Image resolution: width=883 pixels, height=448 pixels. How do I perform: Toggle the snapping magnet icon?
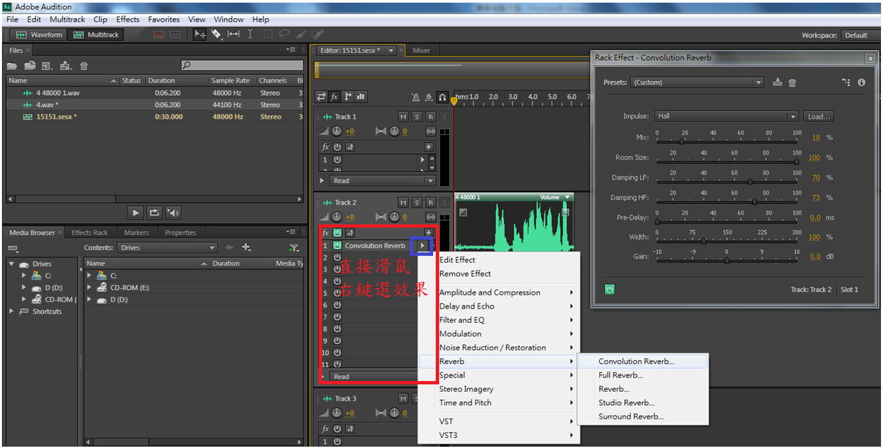tap(443, 98)
